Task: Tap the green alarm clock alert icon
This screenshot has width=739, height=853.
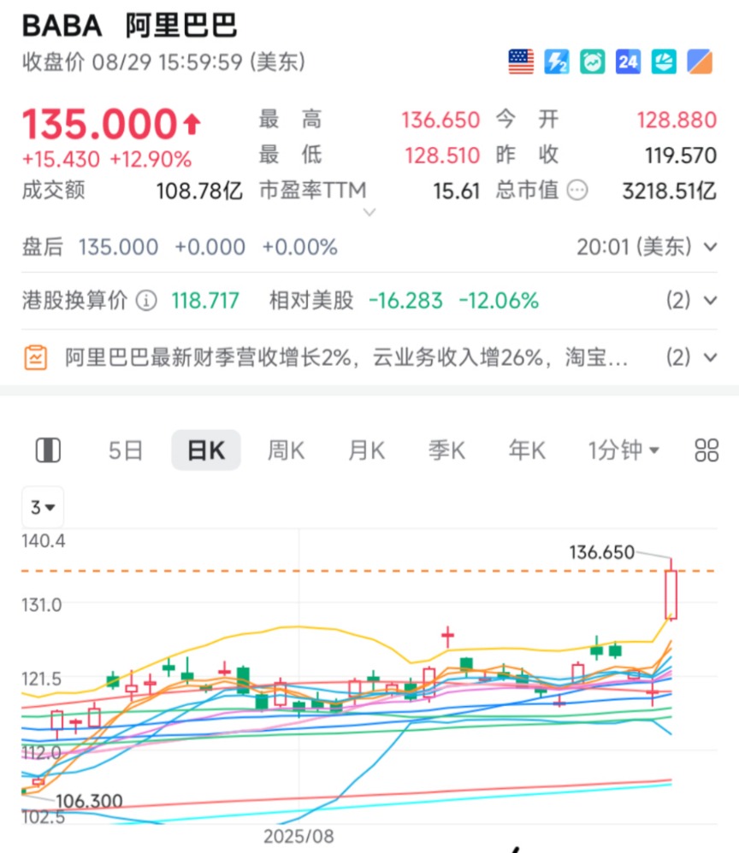Action: coord(593,62)
